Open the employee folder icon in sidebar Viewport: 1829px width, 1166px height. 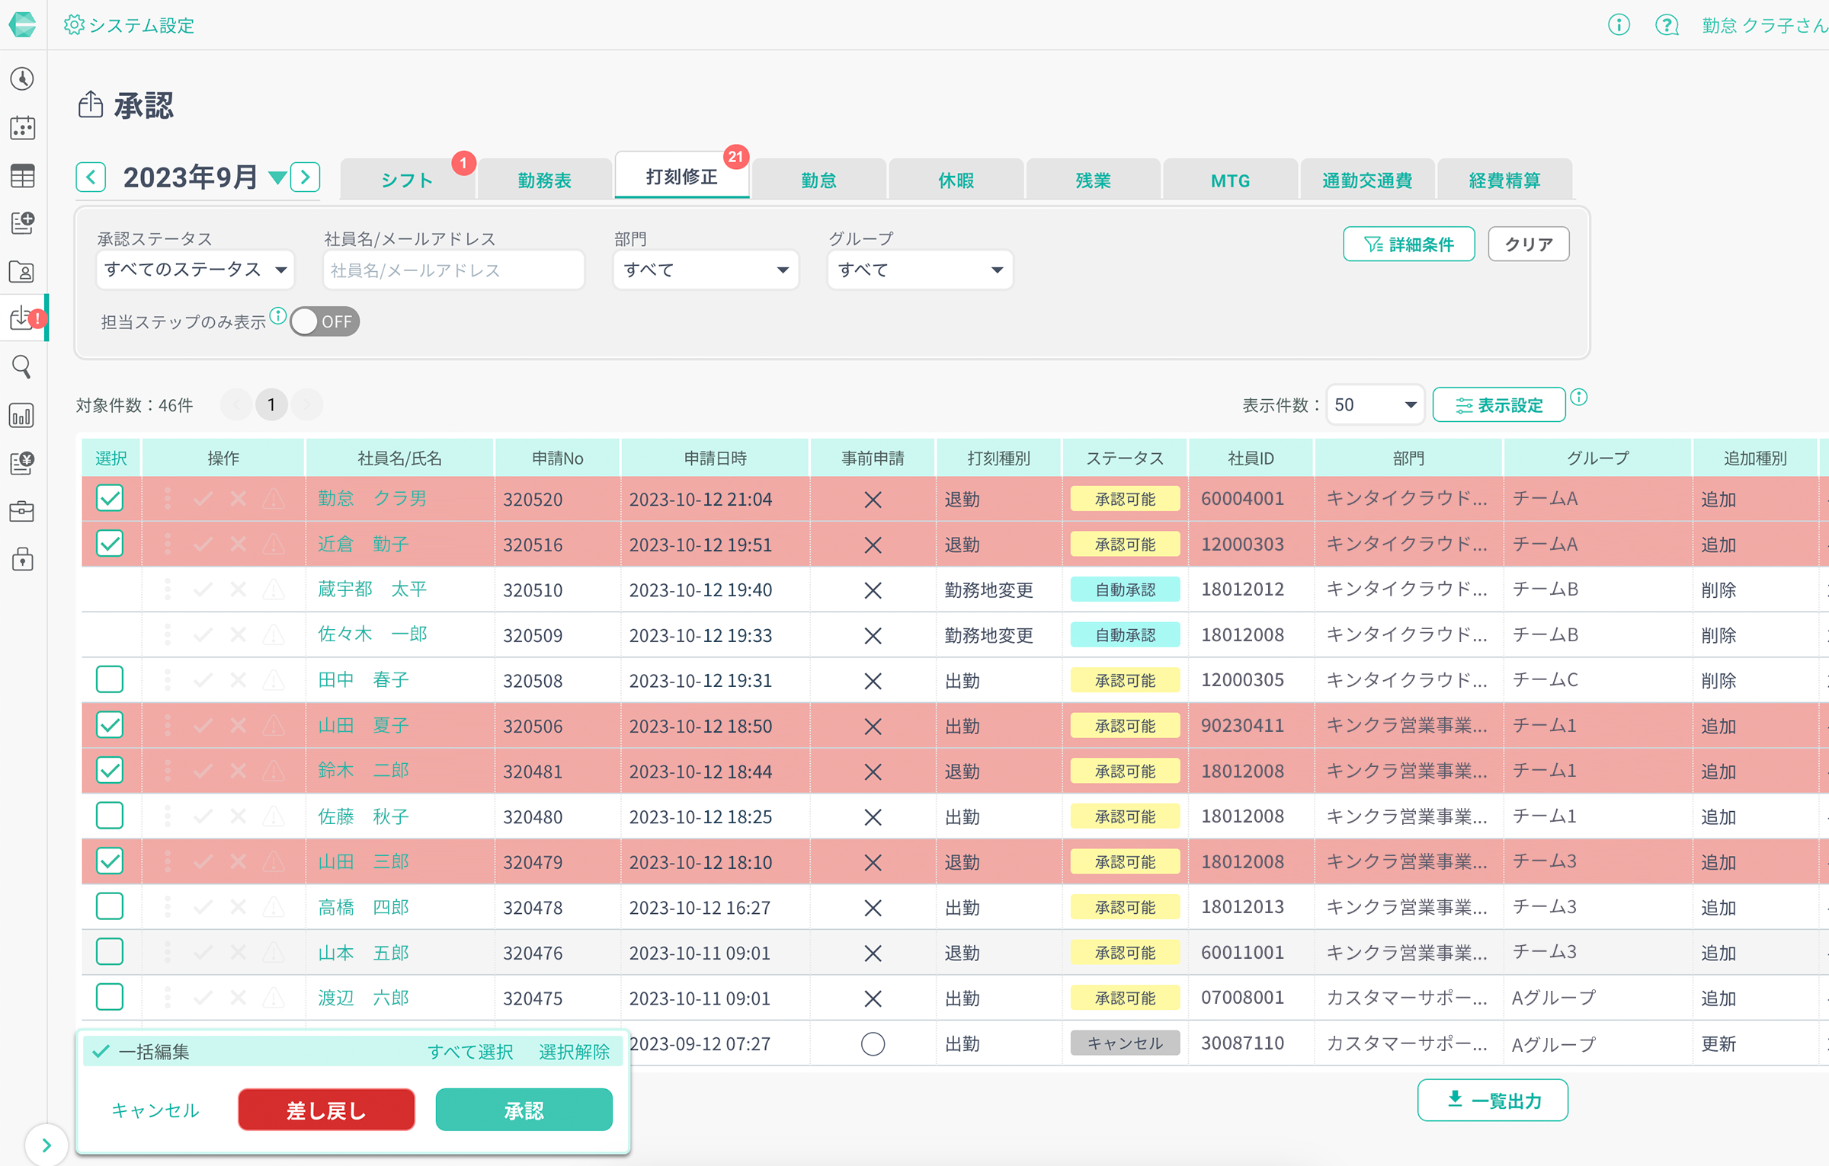click(22, 271)
